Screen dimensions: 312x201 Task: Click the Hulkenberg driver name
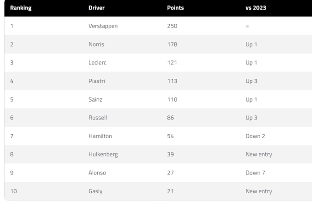point(103,154)
